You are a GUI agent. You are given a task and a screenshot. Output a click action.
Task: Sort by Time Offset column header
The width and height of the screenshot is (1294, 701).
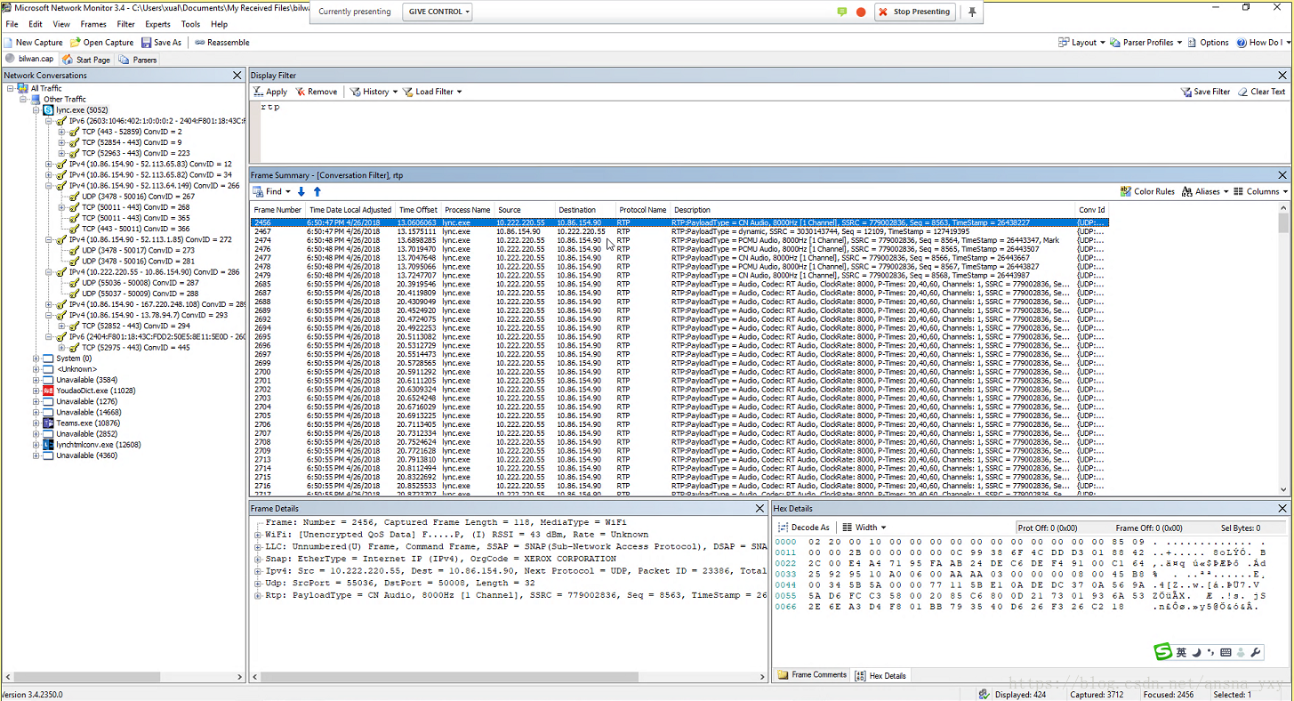coord(418,210)
